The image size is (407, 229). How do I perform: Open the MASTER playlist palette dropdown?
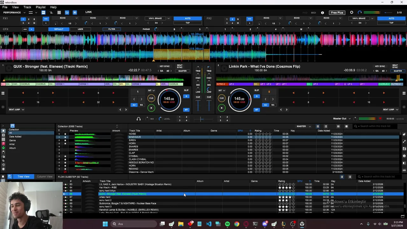click(x=303, y=126)
